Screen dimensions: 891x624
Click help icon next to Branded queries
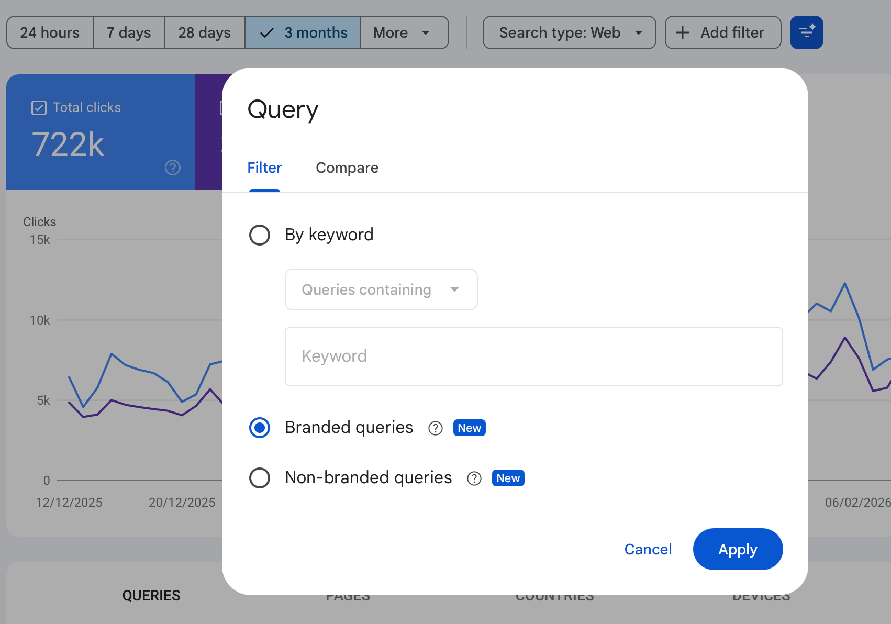click(x=436, y=428)
